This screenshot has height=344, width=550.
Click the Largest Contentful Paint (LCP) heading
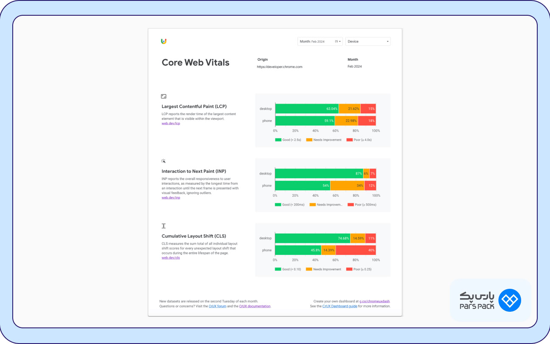(194, 107)
